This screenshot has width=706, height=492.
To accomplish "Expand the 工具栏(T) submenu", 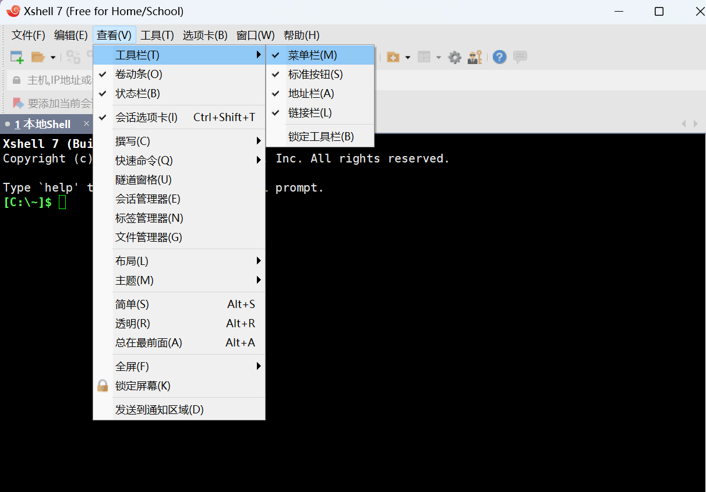I will [179, 55].
